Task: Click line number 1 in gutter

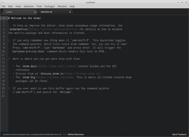Action: tap(4, 18)
